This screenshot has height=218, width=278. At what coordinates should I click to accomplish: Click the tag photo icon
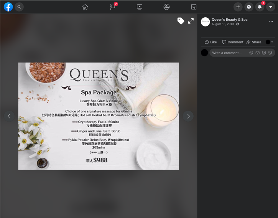181,21
